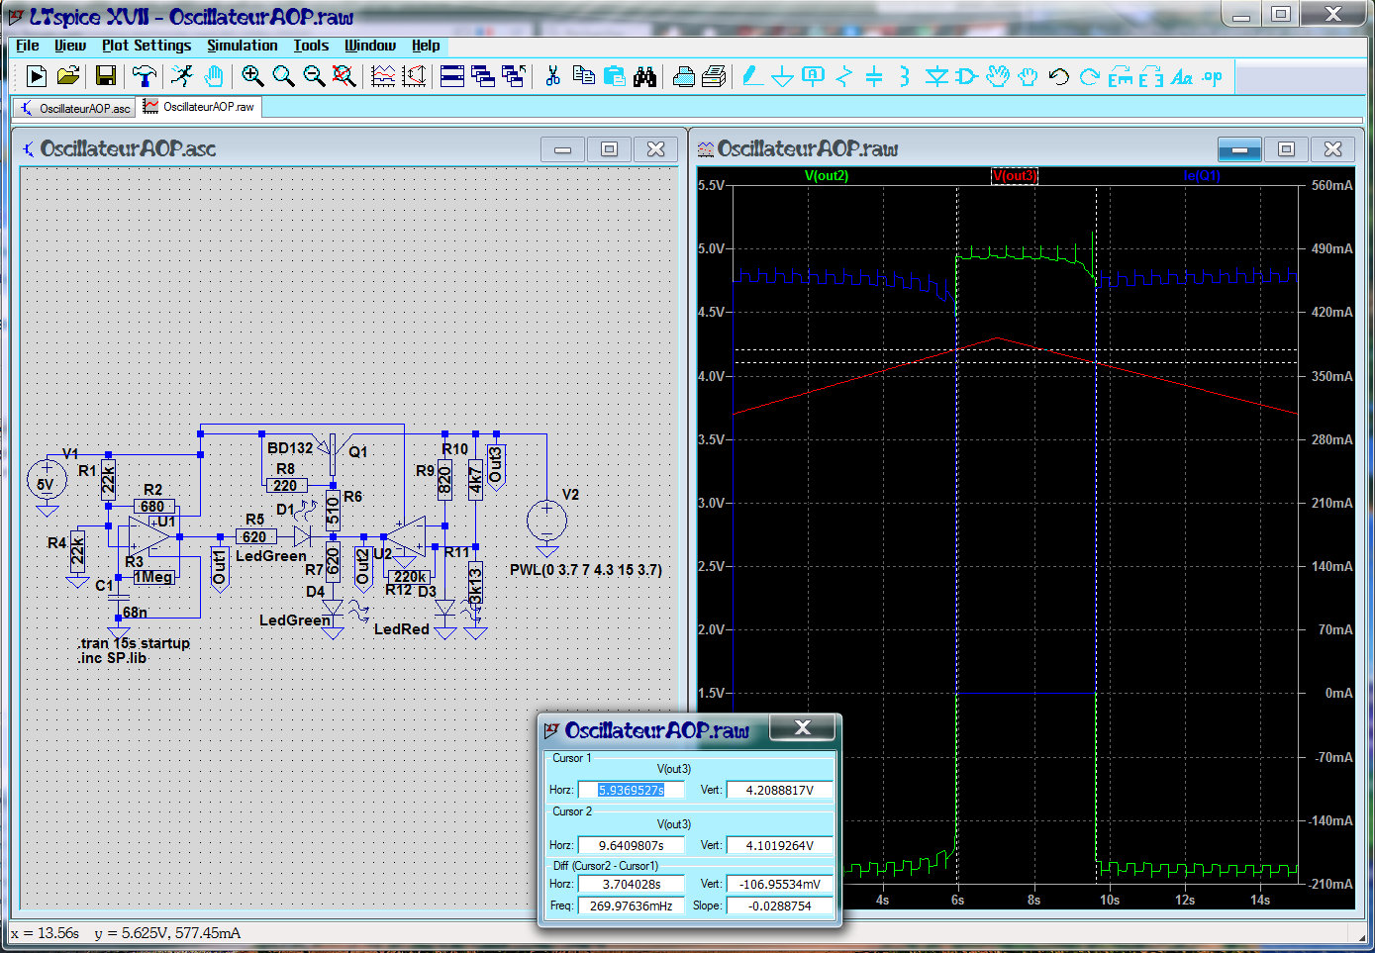Select the Capacitor tool
The width and height of the screenshot is (1375, 953).
click(x=874, y=76)
